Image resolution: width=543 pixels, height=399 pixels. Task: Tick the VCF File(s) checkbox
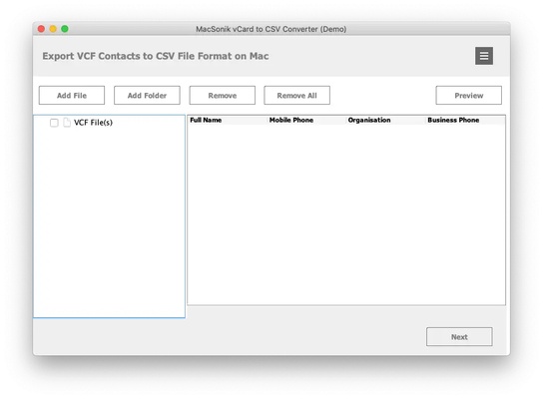[54, 123]
